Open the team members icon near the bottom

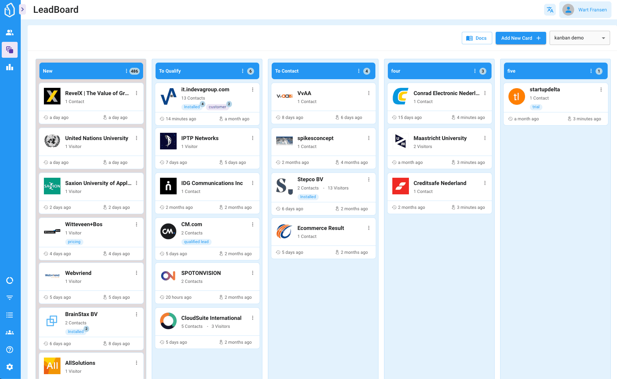[x=10, y=332]
